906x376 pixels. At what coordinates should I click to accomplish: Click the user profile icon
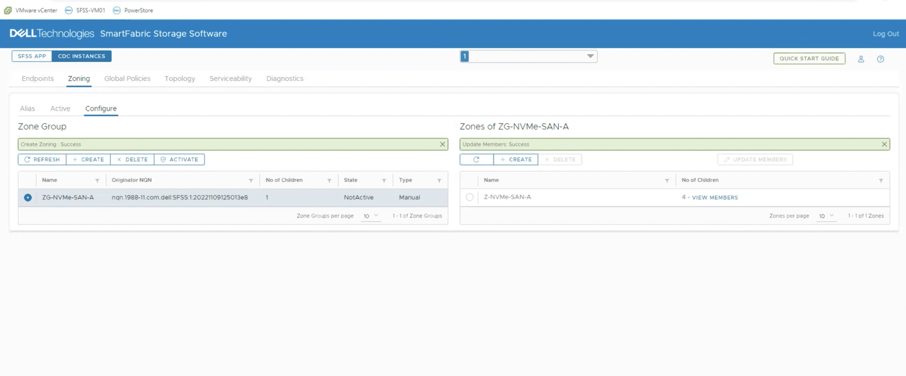coord(861,59)
